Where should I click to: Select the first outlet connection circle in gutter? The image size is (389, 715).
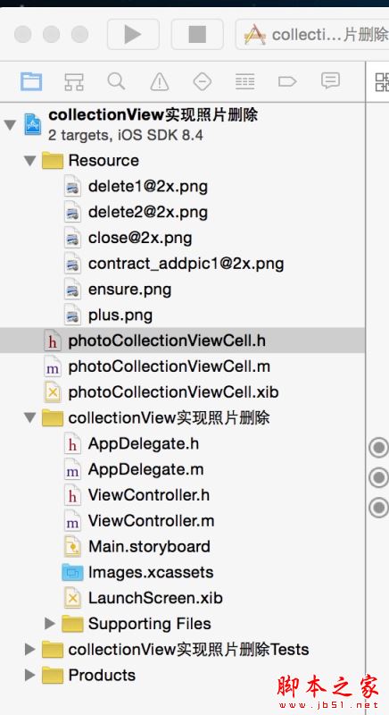(378, 448)
